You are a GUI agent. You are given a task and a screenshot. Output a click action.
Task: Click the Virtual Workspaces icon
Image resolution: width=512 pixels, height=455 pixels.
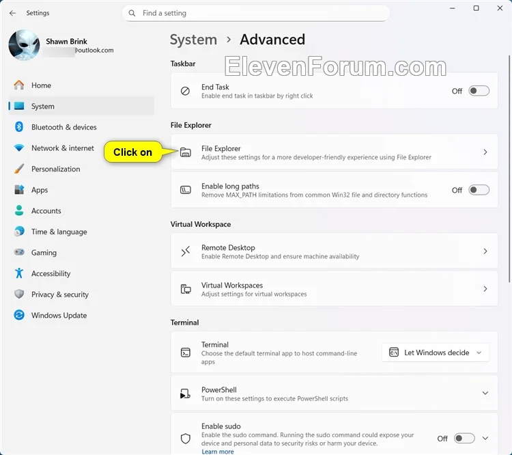coord(186,289)
